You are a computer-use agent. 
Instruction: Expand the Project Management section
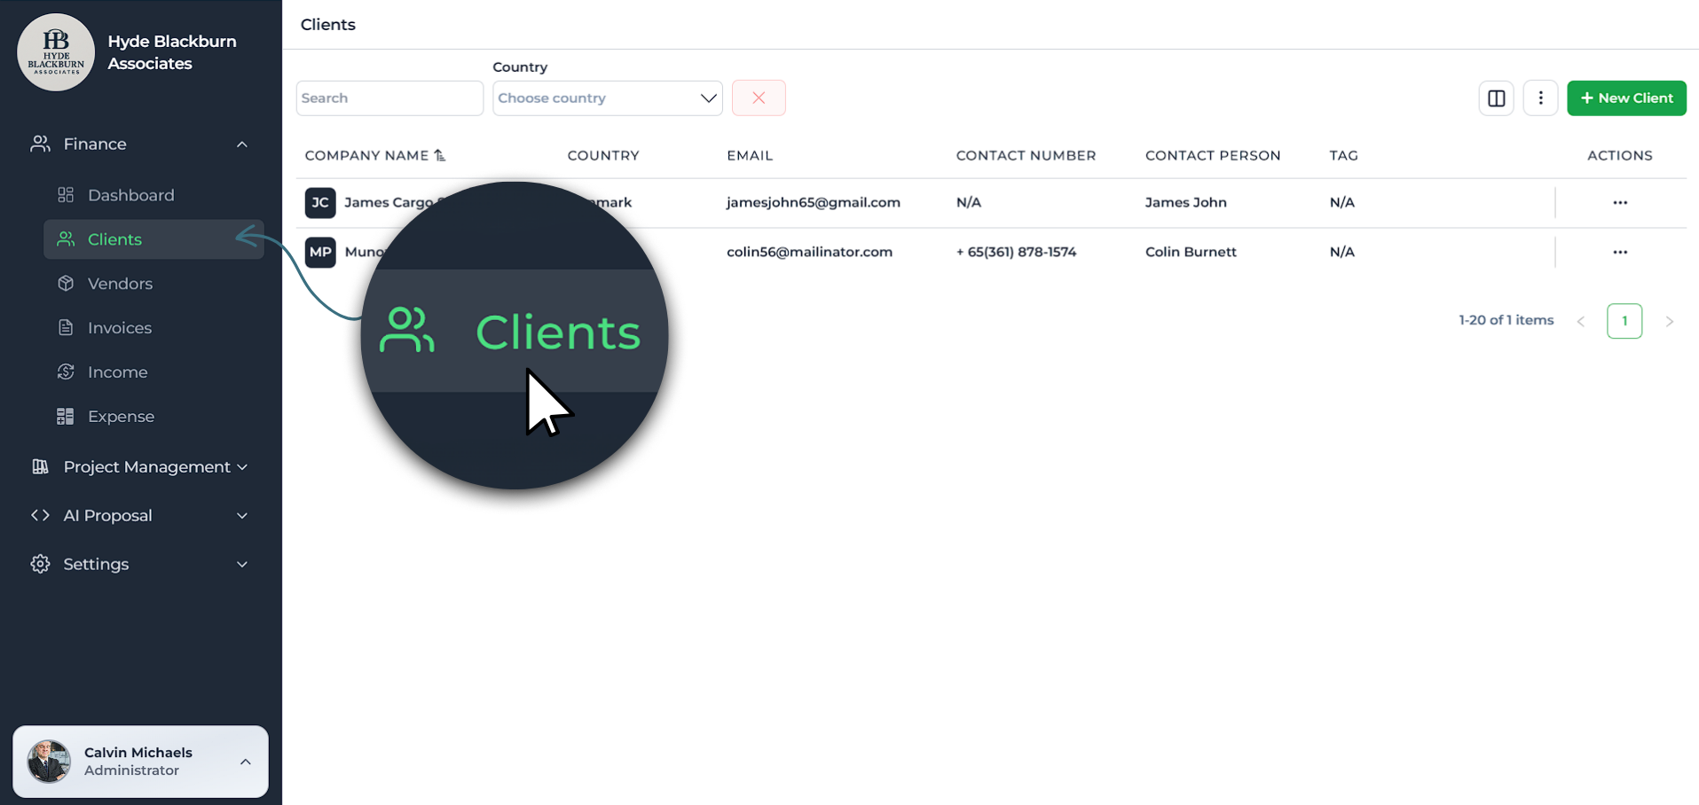click(241, 467)
